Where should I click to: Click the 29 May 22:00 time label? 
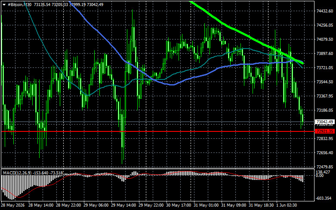151,205
